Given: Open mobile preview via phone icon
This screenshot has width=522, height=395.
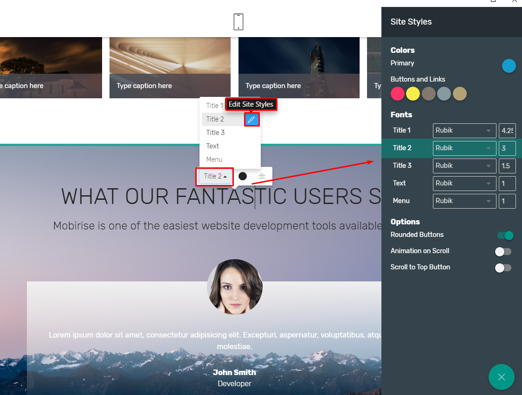Looking at the screenshot, I should [238, 21].
